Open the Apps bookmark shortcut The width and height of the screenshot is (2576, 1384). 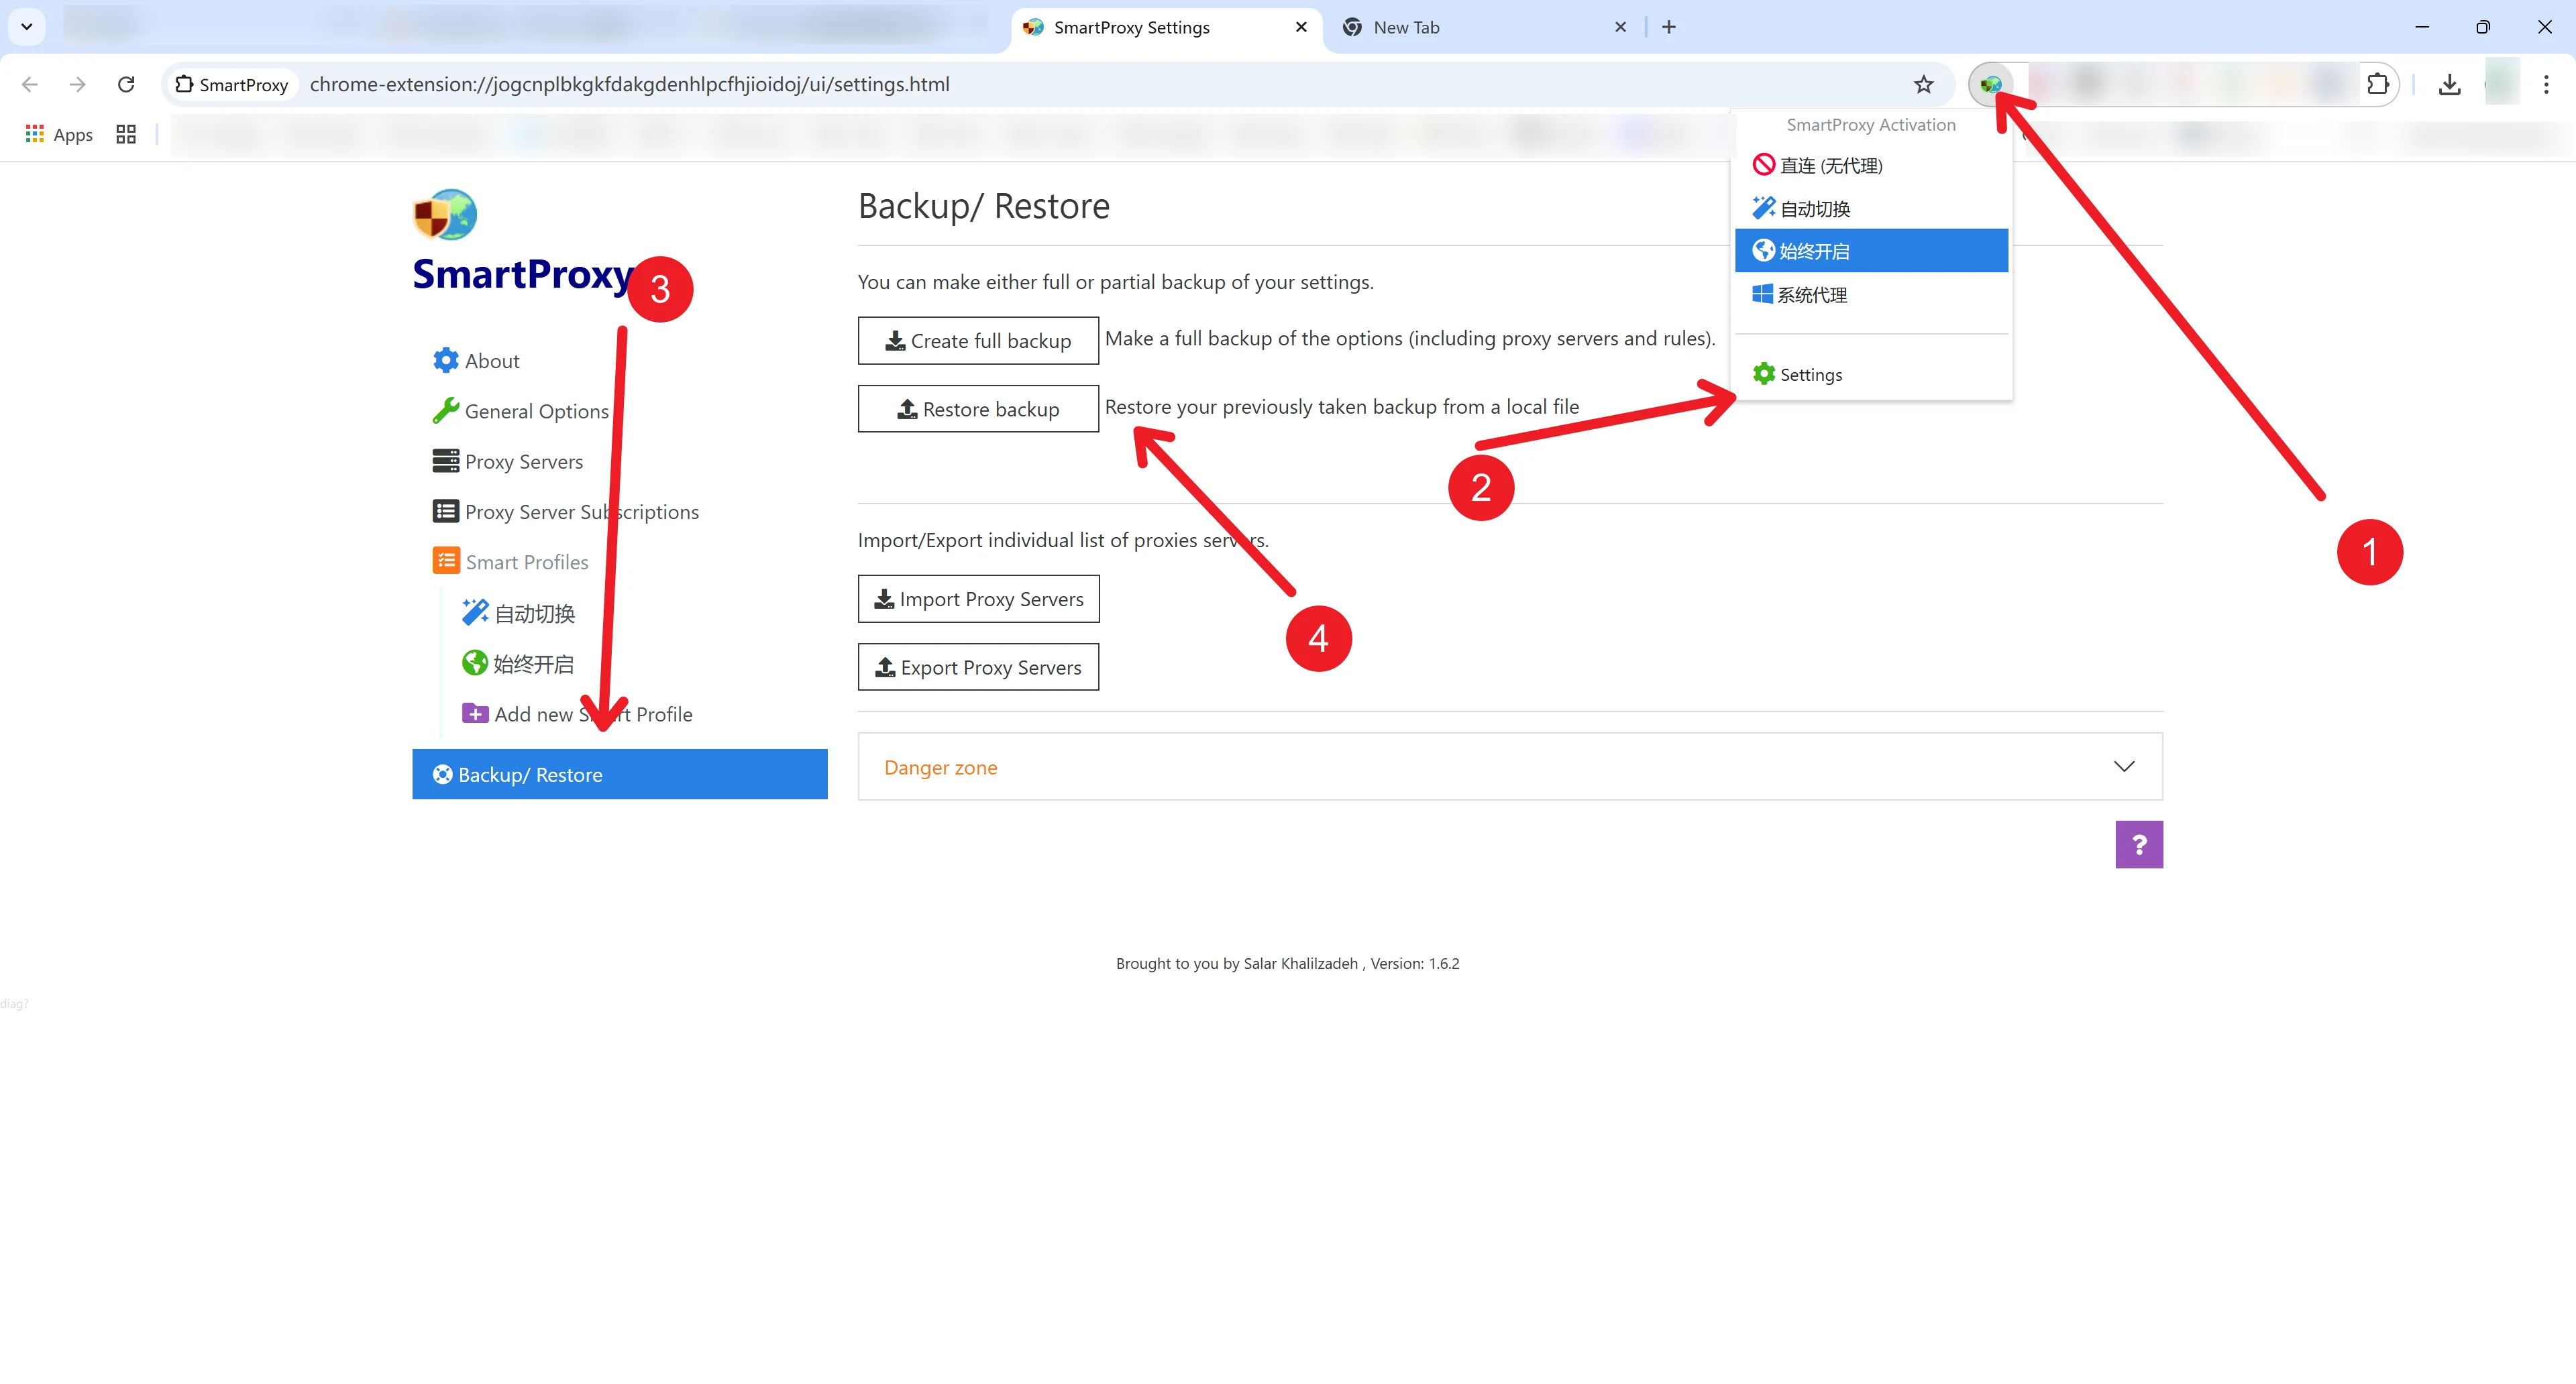click(x=59, y=134)
